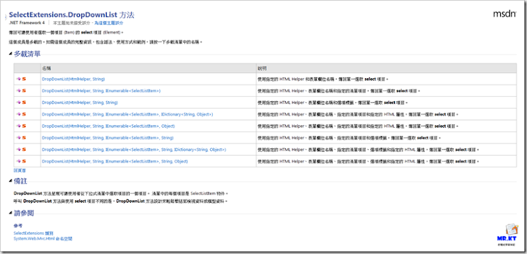Open System.Web.Mvc.Html 命名空間 link
The height and width of the screenshot is (254, 527).
tap(43, 239)
